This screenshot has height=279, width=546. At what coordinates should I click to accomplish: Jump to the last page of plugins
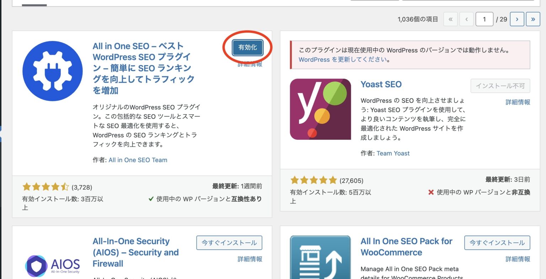533,19
